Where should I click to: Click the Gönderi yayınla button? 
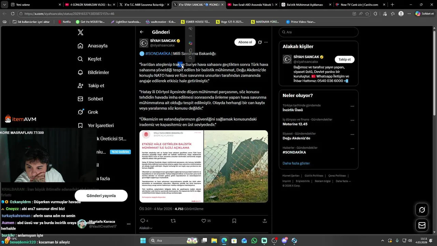101,196
